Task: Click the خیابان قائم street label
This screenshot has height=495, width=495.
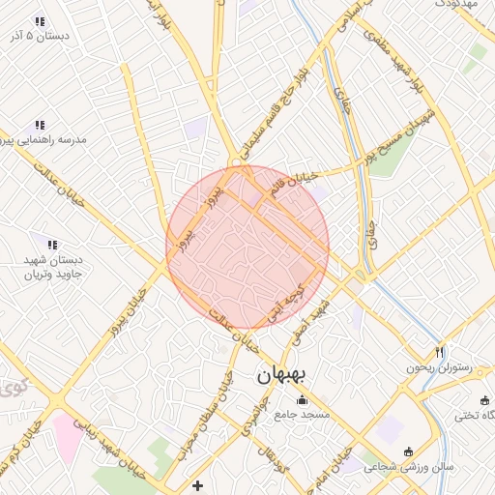Action: pyautogui.click(x=294, y=185)
